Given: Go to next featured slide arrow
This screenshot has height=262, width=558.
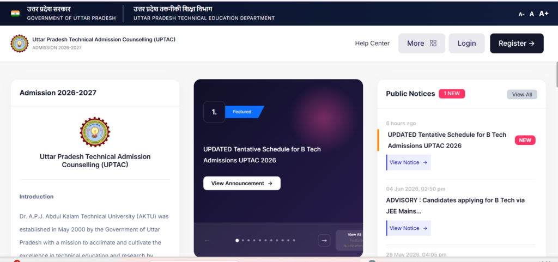Looking at the screenshot, I should click(324, 240).
